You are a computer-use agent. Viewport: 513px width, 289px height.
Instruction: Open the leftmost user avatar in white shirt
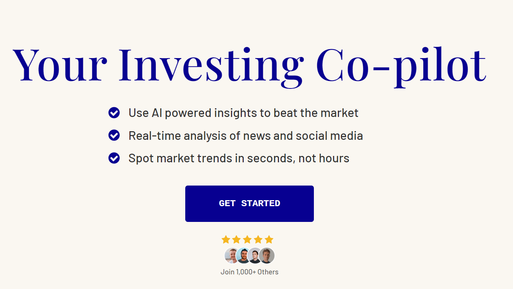click(231, 256)
